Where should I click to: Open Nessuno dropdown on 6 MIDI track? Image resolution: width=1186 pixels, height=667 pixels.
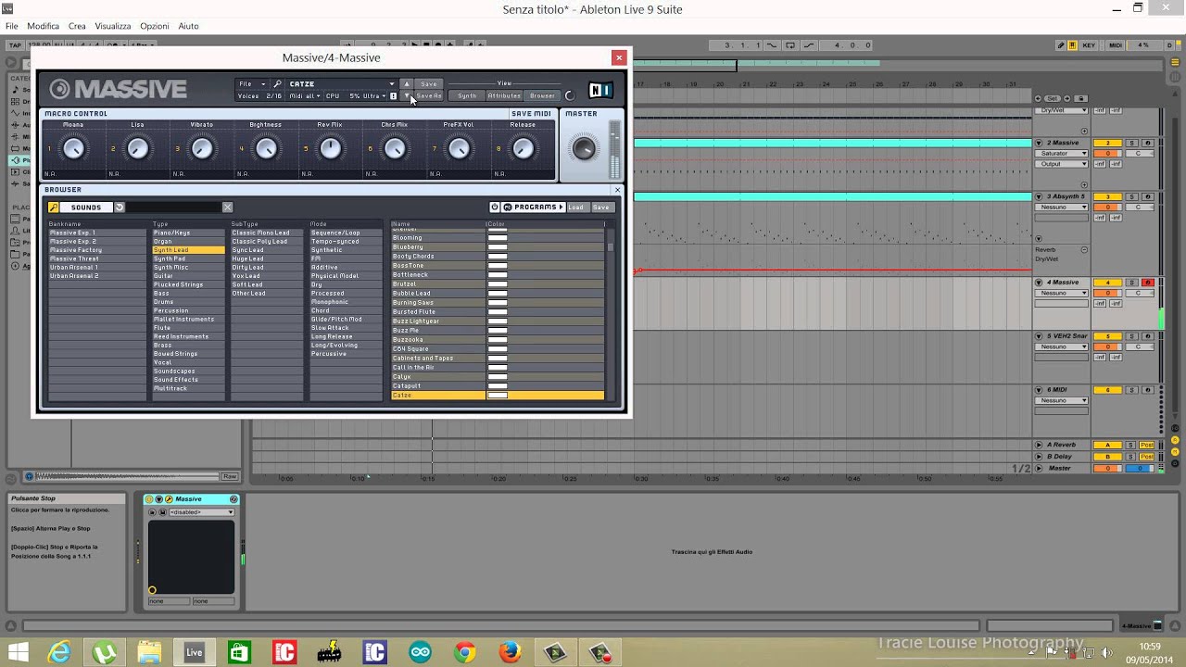click(x=1062, y=400)
